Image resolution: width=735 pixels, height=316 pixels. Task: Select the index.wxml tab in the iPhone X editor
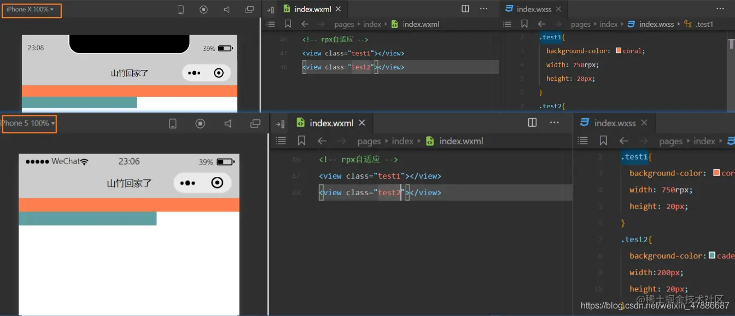coord(312,9)
